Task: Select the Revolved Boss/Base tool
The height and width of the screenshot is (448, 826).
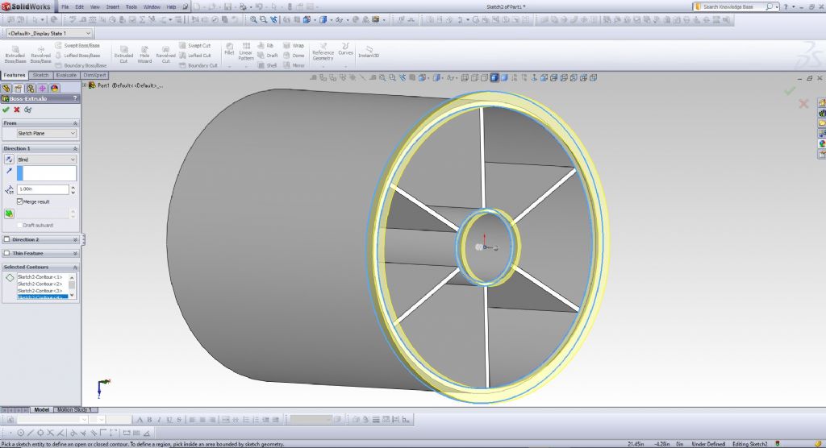Action: (40, 54)
